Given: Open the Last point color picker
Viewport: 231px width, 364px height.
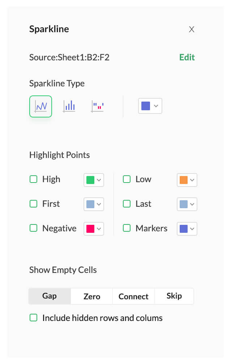Looking at the screenshot, I should [x=187, y=204].
